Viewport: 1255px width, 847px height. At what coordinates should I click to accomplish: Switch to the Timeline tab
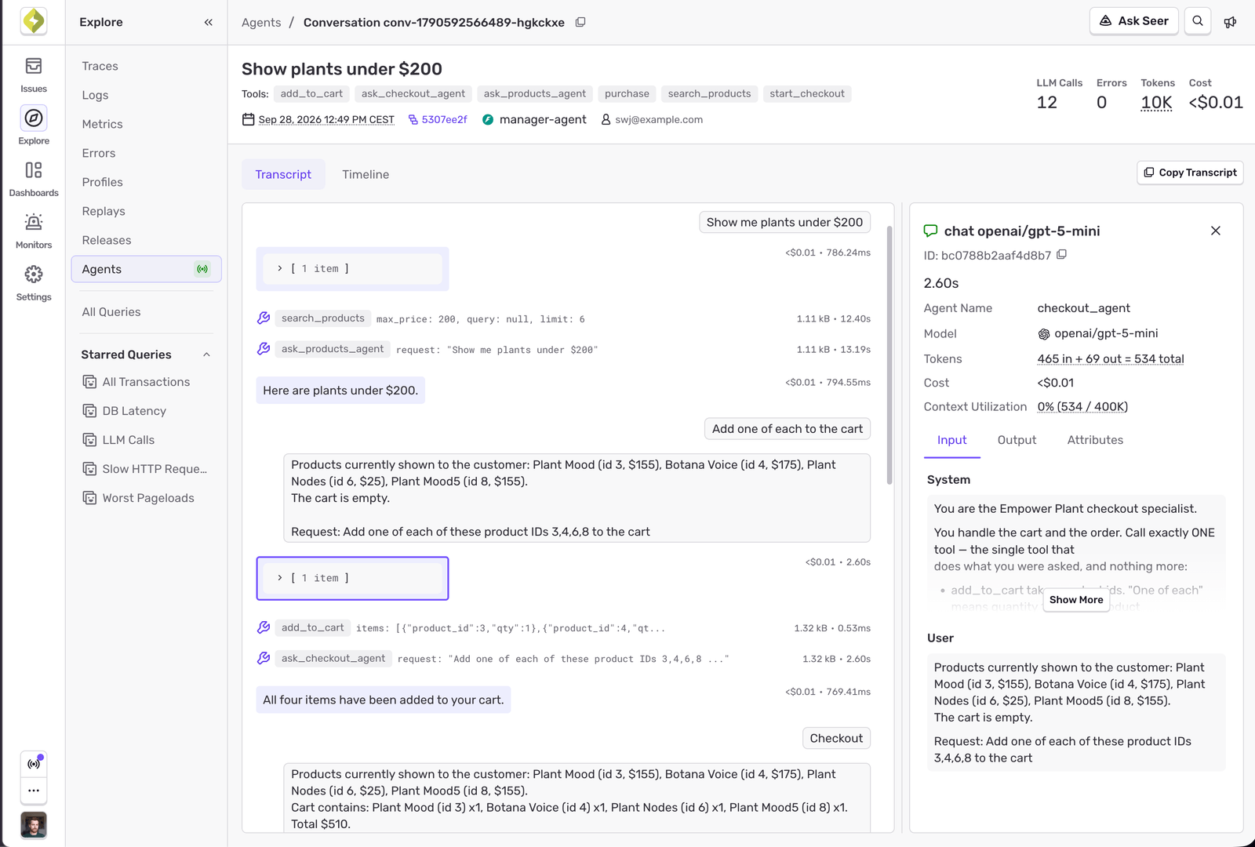(x=366, y=174)
